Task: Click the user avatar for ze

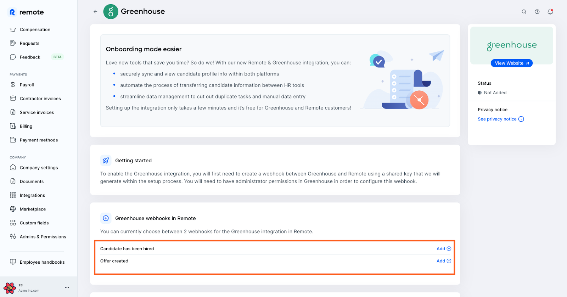Action: click(10, 288)
